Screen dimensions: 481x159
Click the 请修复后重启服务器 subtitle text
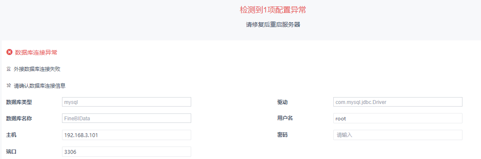click(x=273, y=25)
